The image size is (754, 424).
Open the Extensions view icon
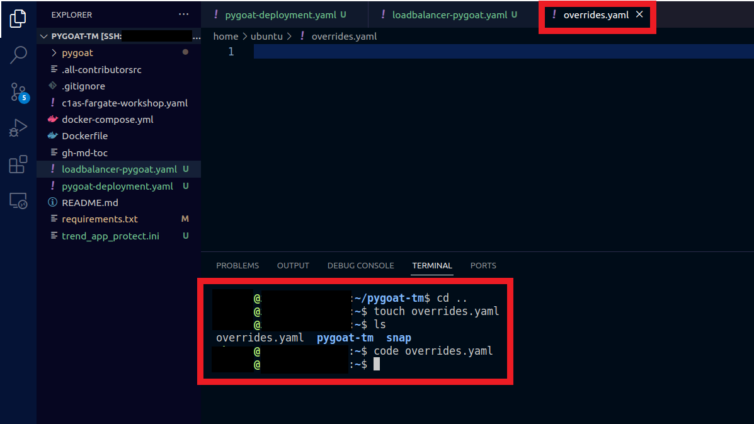point(18,164)
